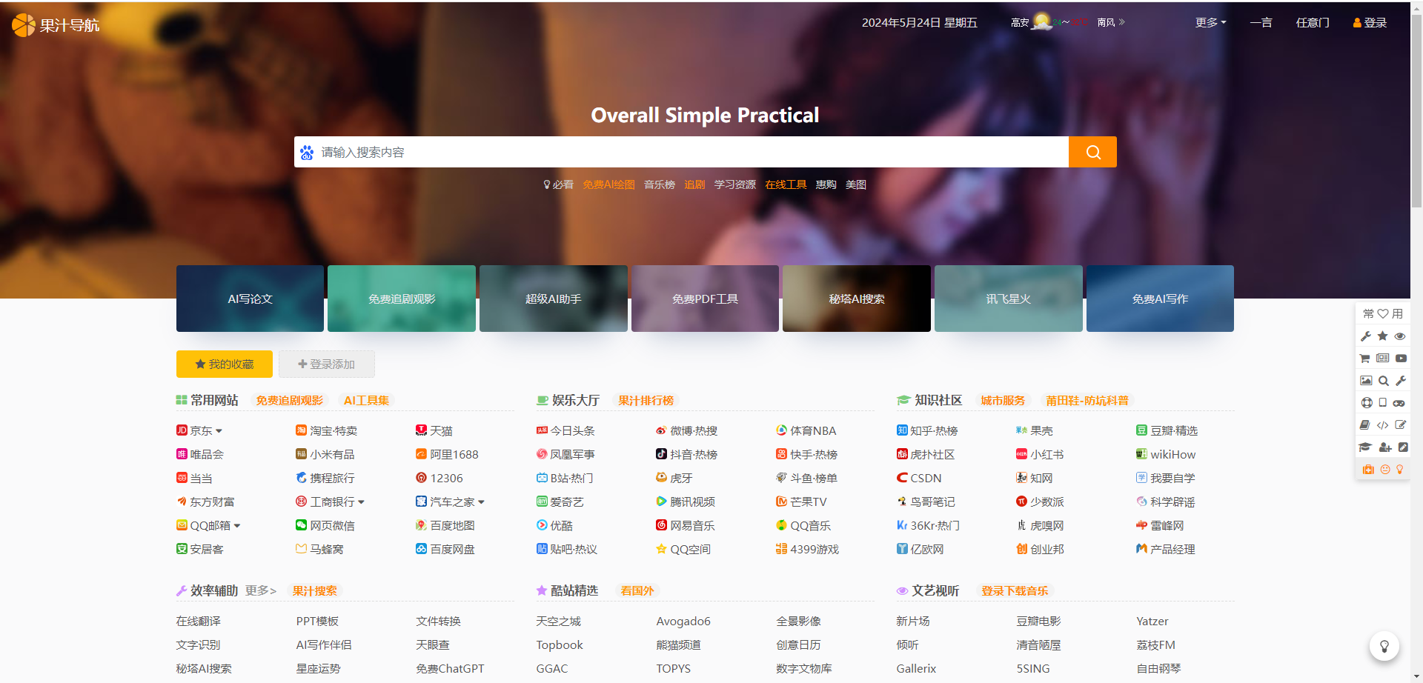Click the solid pencil sidebar icon
This screenshot has width=1423, height=683.
coord(1403,447)
